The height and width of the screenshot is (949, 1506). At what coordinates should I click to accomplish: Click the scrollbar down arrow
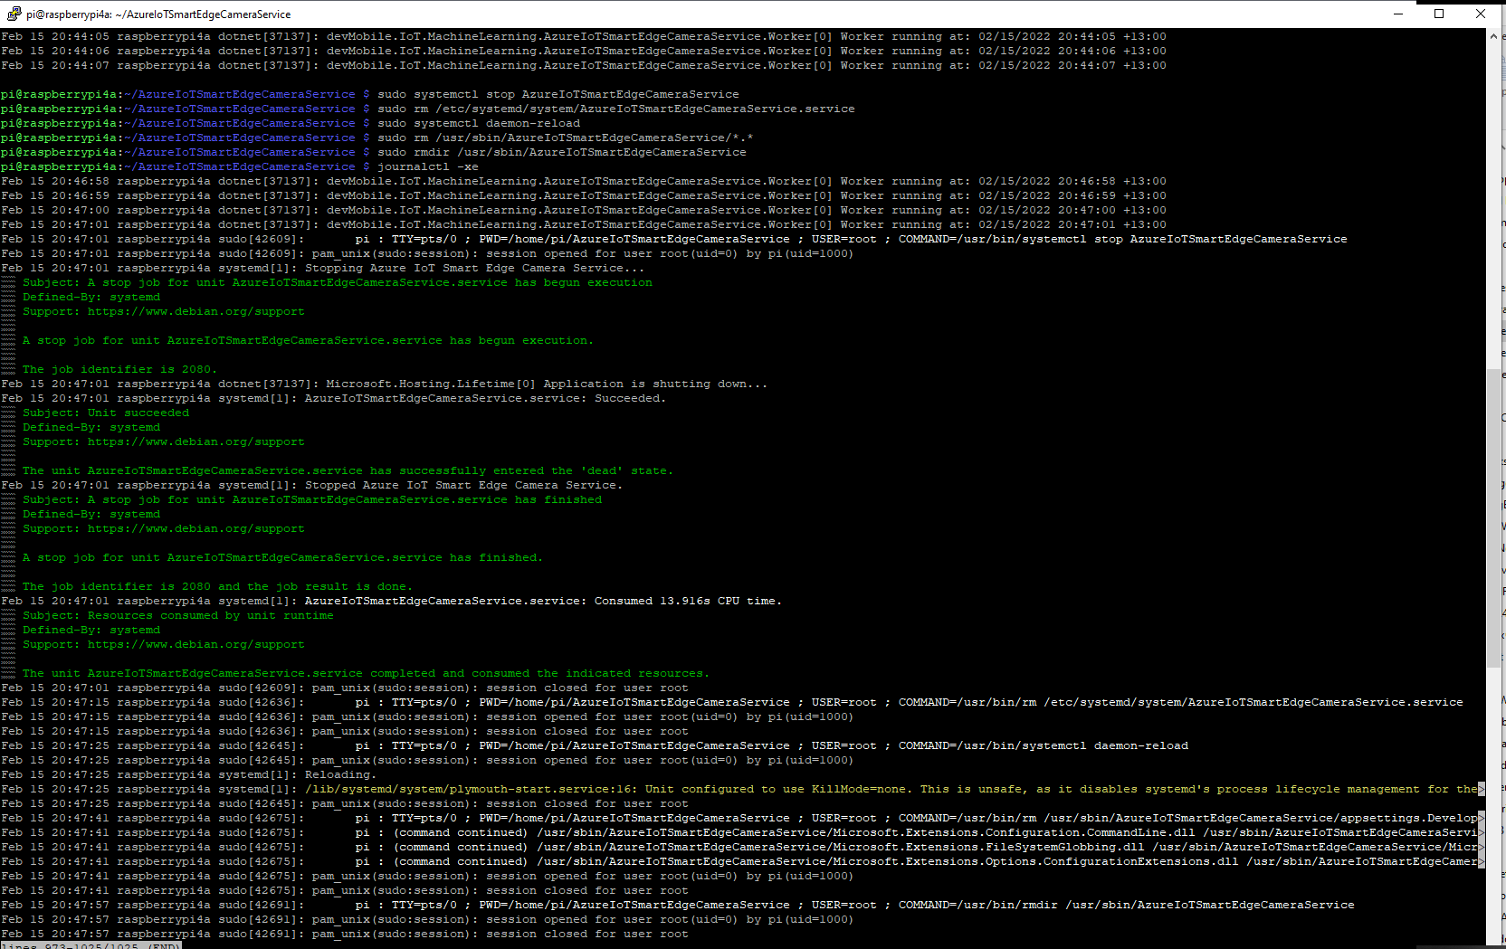click(x=1493, y=940)
